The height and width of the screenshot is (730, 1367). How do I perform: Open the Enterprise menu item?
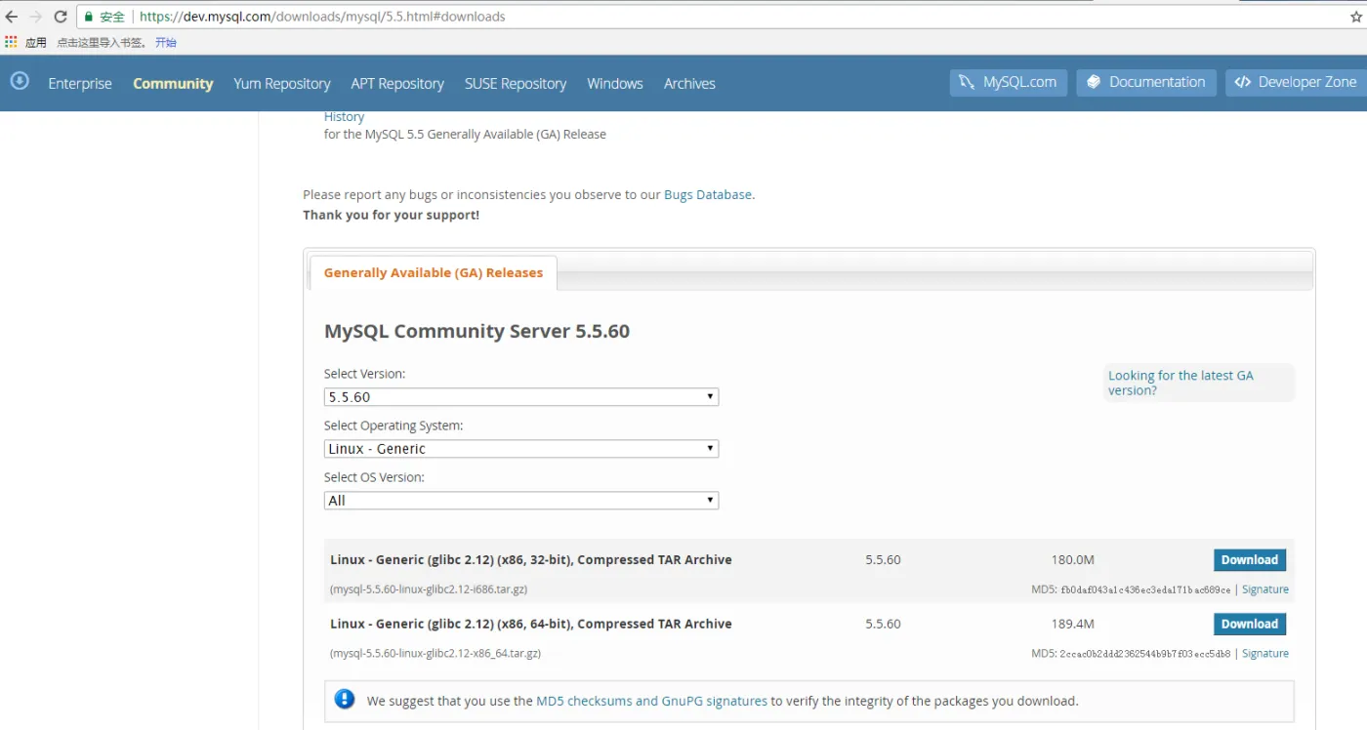tap(80, 83)
